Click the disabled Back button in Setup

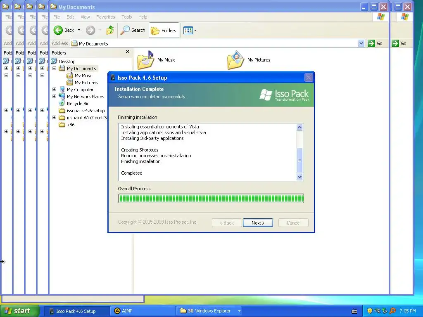[227, 222]
